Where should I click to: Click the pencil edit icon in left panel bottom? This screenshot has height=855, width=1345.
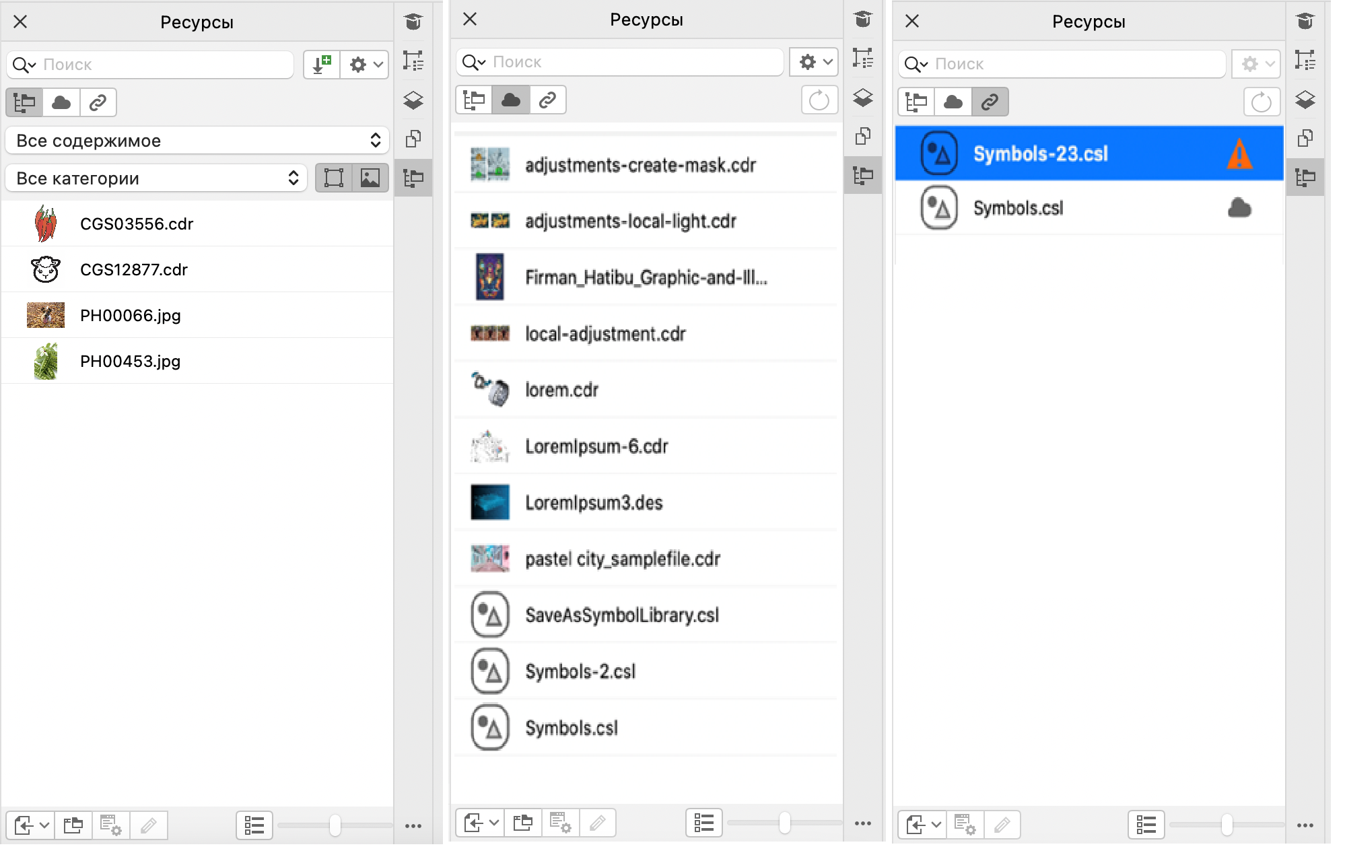(x=149, y=825)
